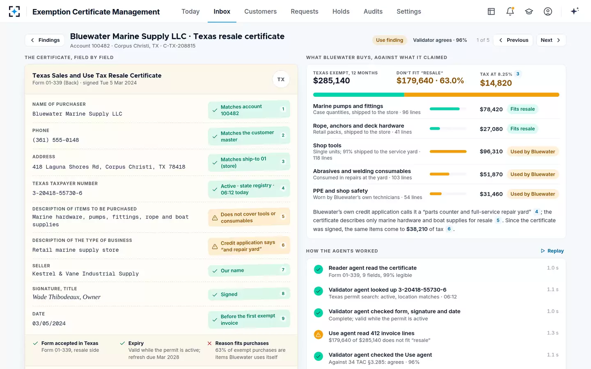Select the 'Does not cover tools' finding
591x369 pixels.
pyautogui.click(x=249, y=217)
